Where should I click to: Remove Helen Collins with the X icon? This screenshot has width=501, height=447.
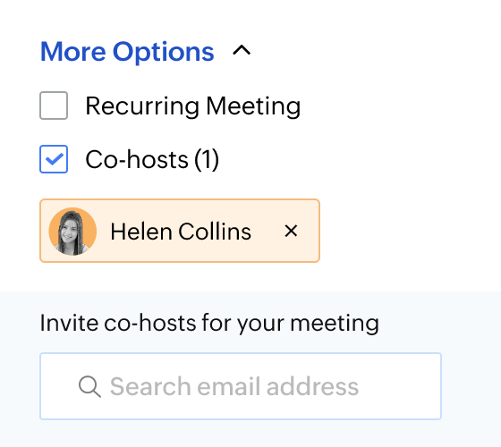click(291, 231)
